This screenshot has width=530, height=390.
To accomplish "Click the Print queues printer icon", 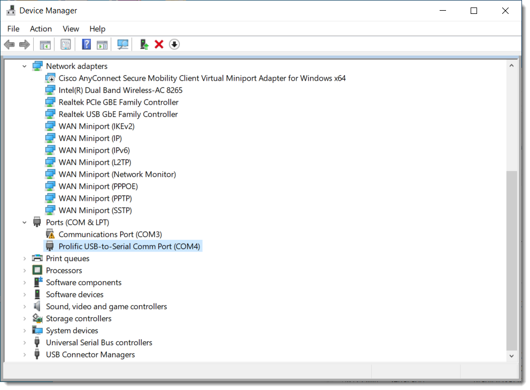I will pos(37,259).
